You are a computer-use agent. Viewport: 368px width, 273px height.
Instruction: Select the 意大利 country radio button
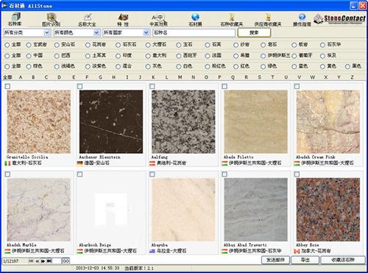coord(148,56)
